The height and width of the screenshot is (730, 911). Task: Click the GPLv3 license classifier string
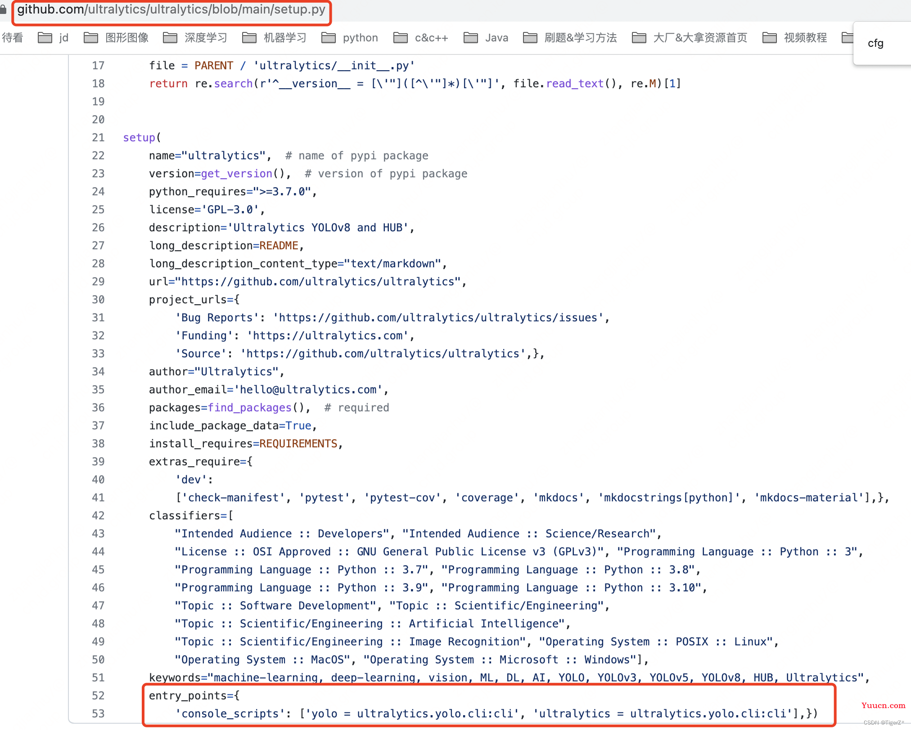pos(389,552)
